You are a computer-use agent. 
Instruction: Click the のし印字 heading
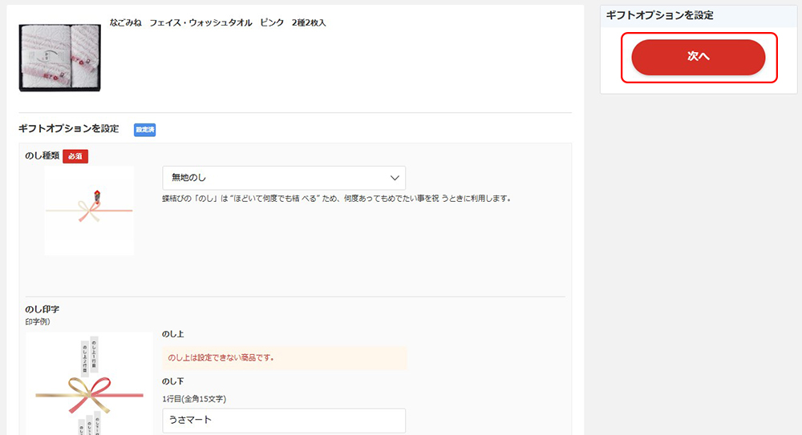[x=43, y=309]
